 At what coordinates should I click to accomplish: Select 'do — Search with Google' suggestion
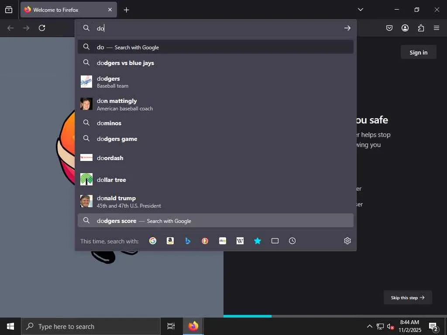tap(216, 47)
